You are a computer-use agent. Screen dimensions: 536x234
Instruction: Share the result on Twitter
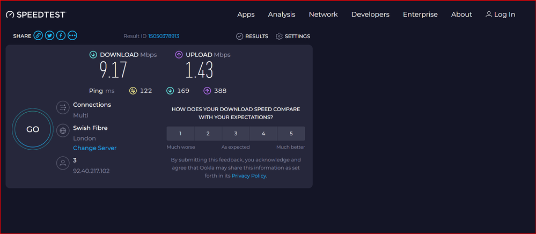(49, 35)
